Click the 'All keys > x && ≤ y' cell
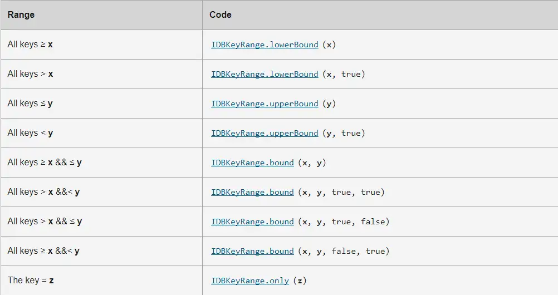This screenshot has width=558, height=295. pyautogui.click(x=101, y=222)
